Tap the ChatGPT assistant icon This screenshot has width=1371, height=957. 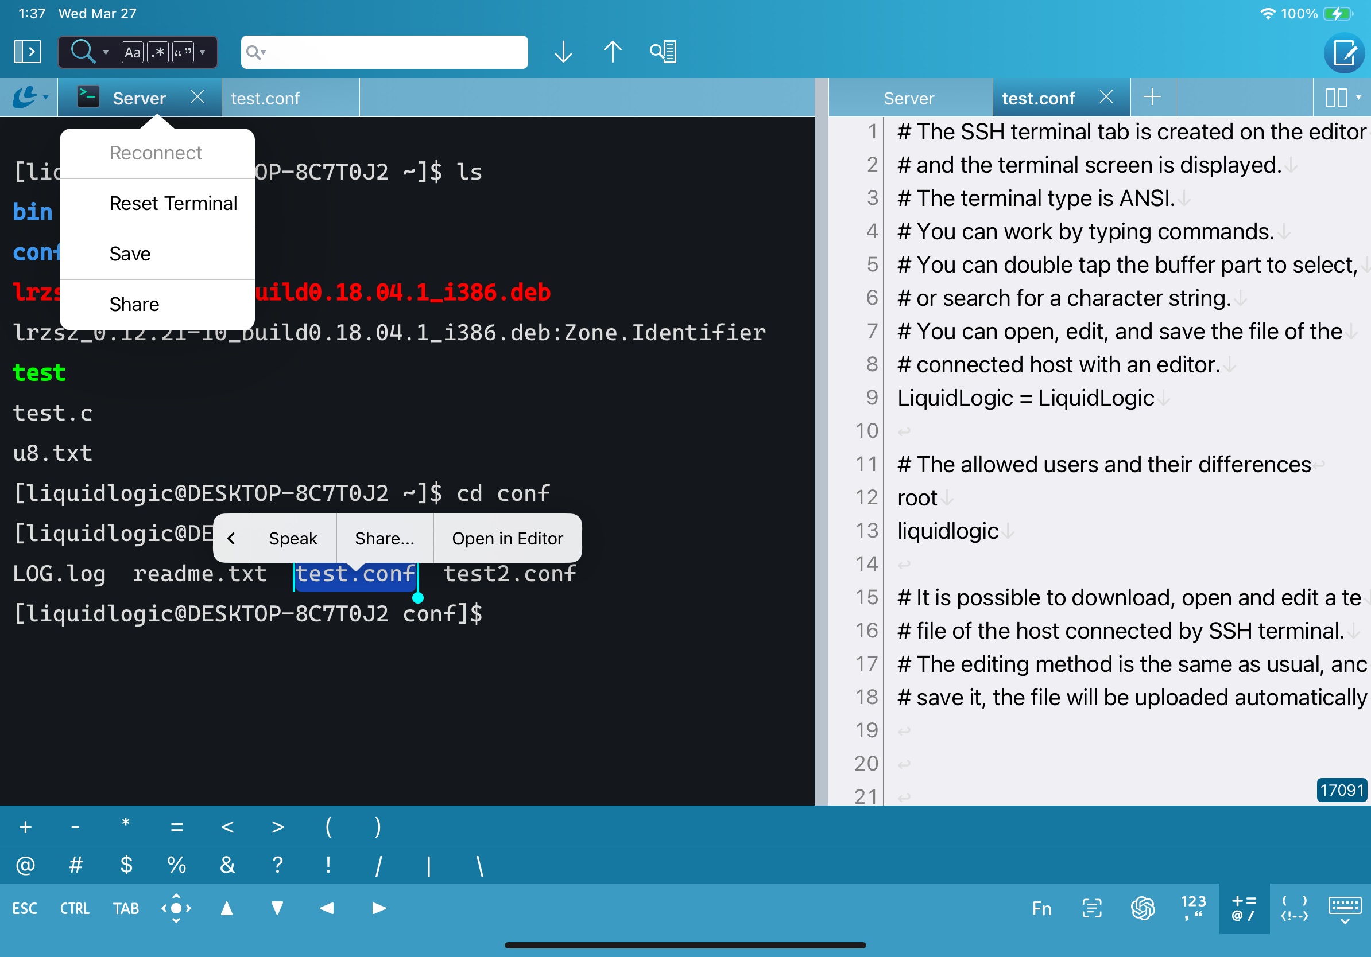1142,908
